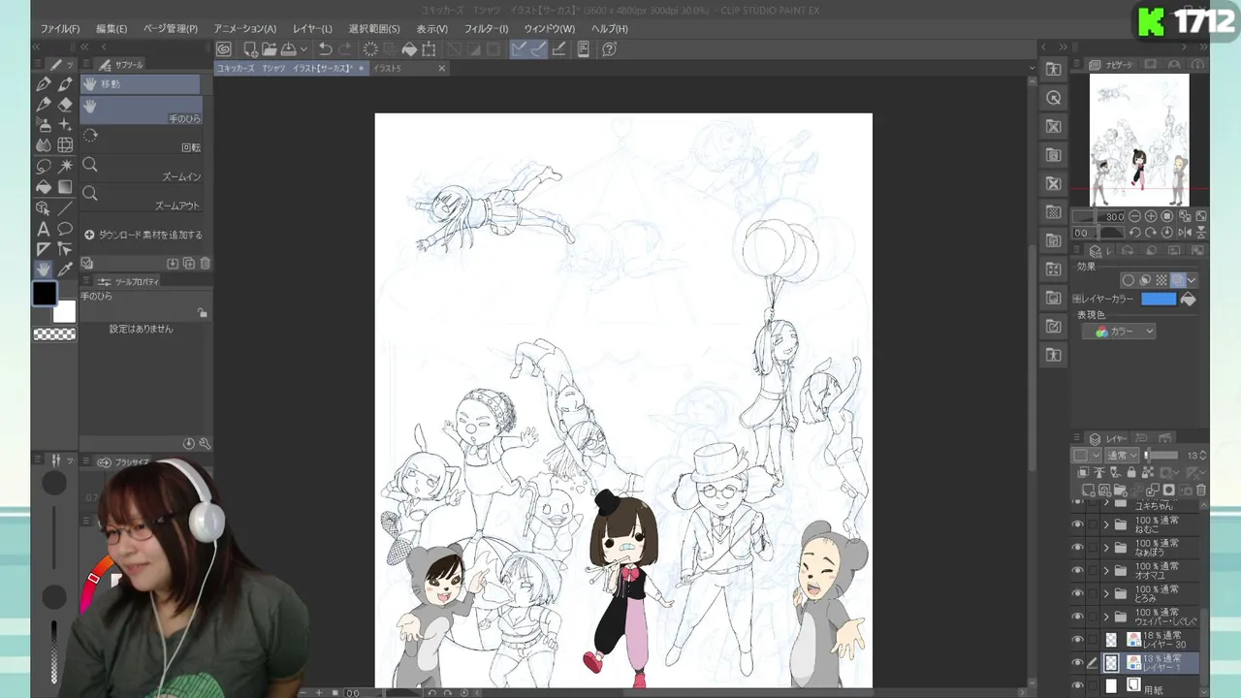Hide the ねむこ folder layer
Screen dimensions: 1241x698
[x=1077, y=524]
